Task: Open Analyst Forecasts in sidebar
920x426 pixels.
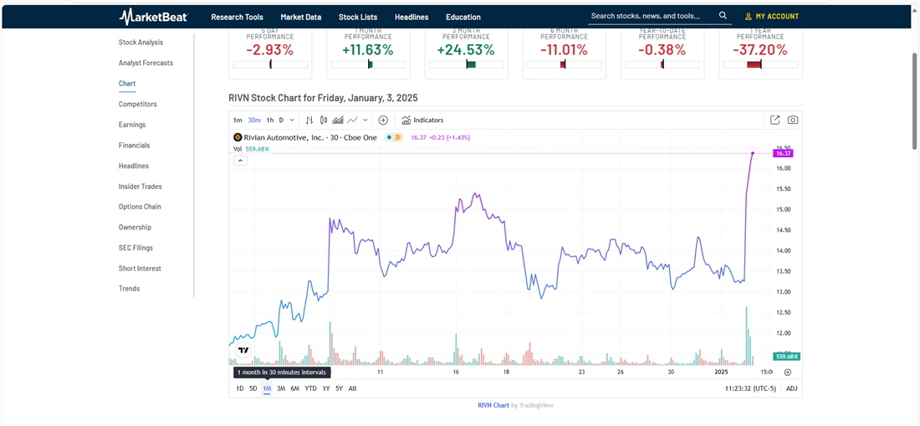Action: (x=146, y=63)
